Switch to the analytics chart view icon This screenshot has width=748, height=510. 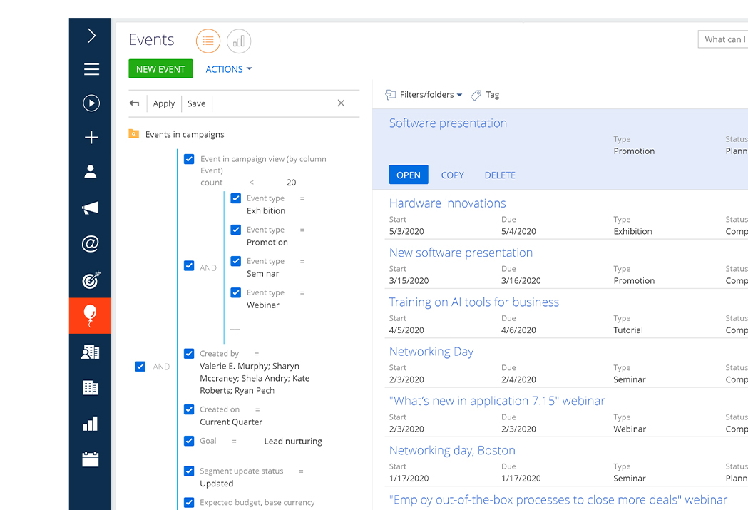click(239, 41)
